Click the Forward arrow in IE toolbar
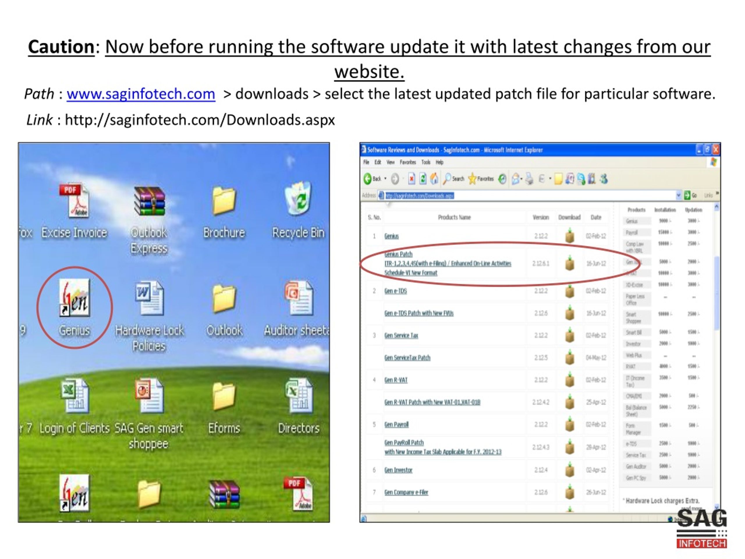 (x=395, y=179)
